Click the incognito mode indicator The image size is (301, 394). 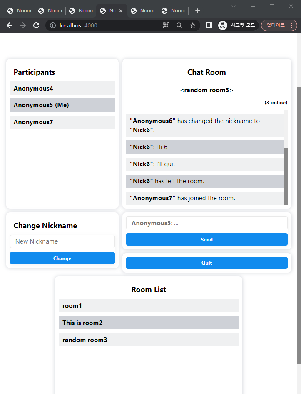pos(237,25)
